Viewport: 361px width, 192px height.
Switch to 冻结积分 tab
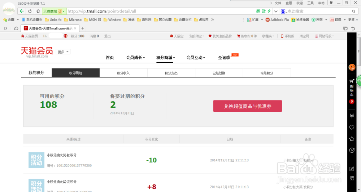[x=267, y=73]
